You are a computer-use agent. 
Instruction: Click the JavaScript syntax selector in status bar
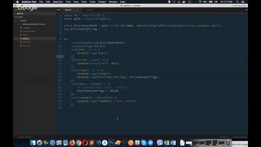point(240,137)
